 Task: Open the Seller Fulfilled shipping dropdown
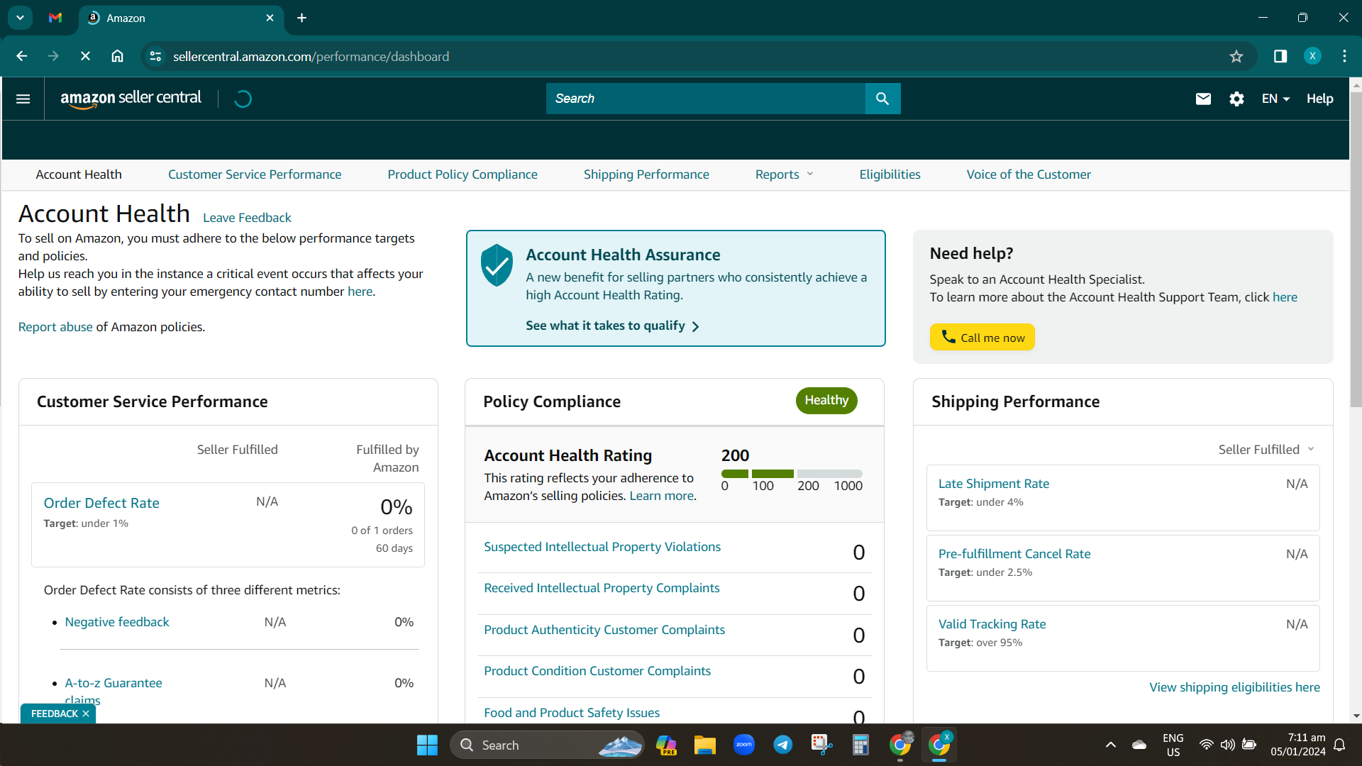pos(1266,449)
